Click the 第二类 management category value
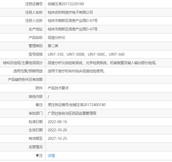This screenshot has height=162, width=172. coord(53,46)
